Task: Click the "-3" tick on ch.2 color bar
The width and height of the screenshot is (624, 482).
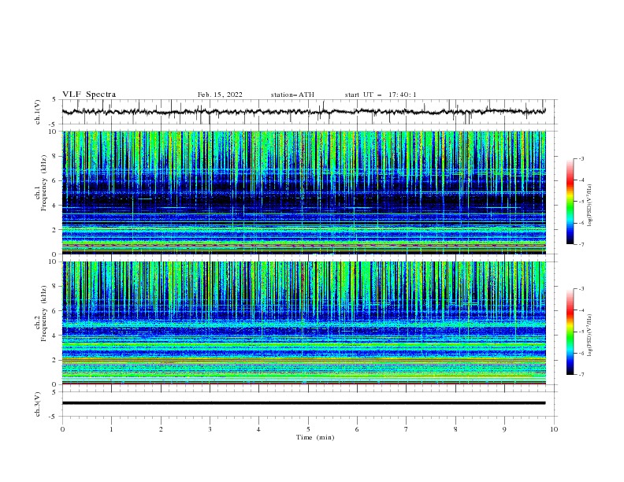Action: coord(581,289)
